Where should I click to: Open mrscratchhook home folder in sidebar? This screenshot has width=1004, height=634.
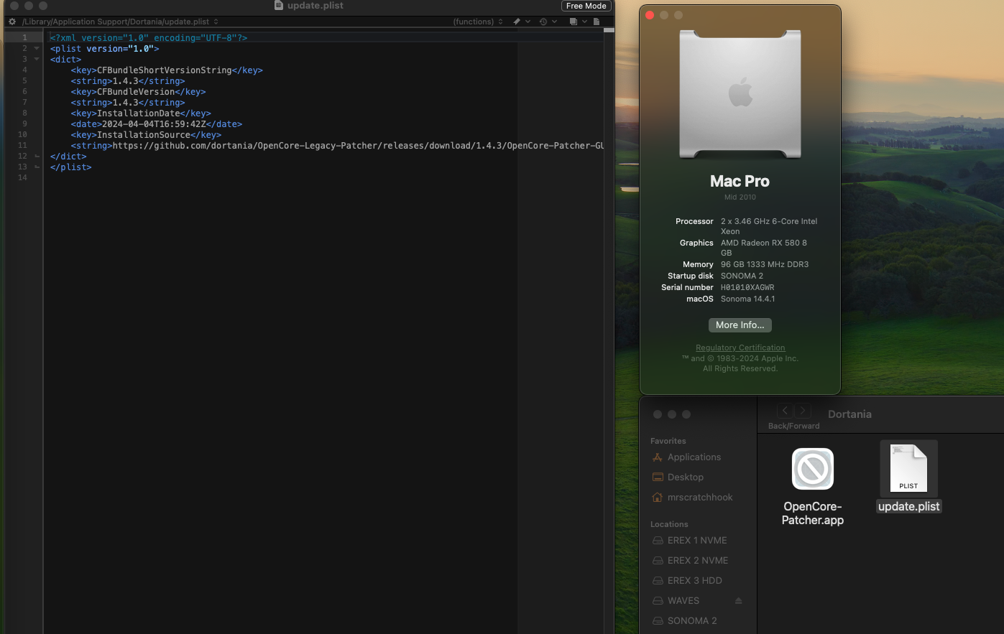coord(692,498)
